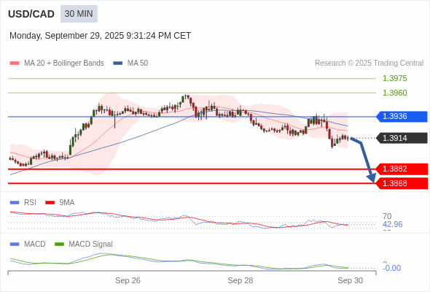Click the USD/CAD pair title
This screenshot has height=292, width=430.
click(31, 14)
